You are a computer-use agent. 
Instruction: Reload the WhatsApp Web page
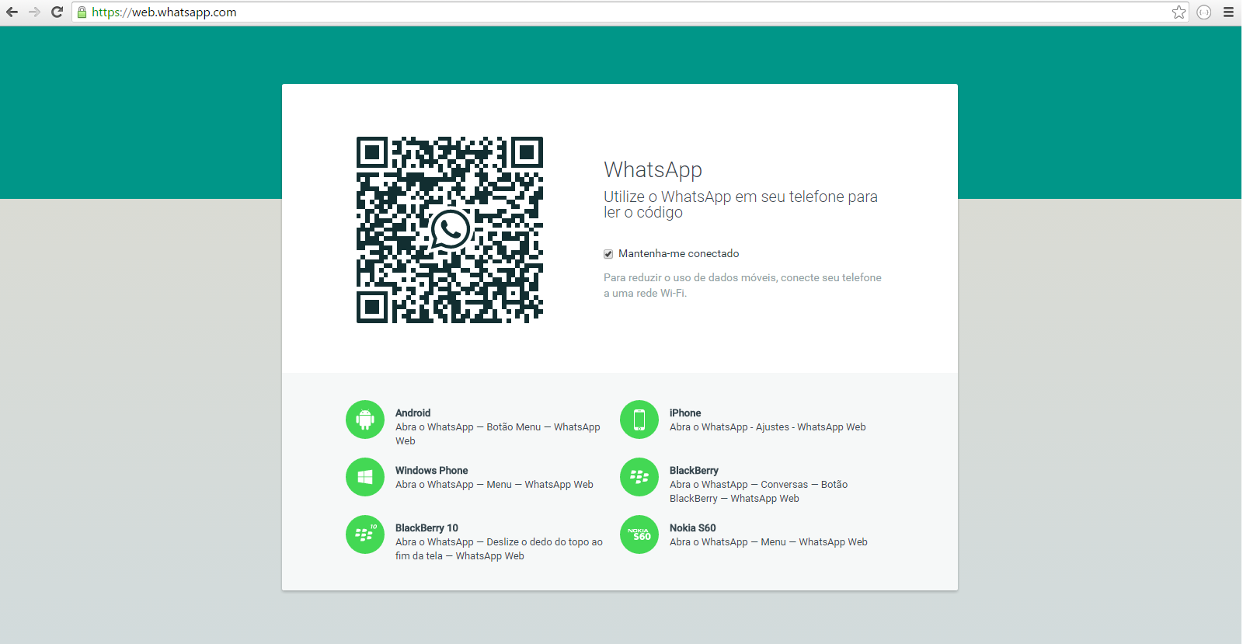[x=57, y=12]
